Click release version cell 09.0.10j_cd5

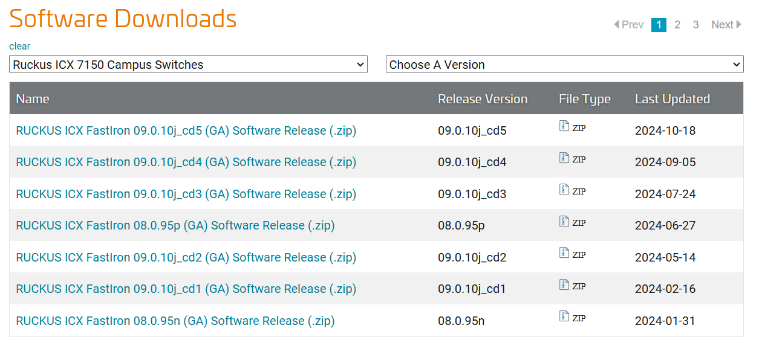(x=472, y=130)
